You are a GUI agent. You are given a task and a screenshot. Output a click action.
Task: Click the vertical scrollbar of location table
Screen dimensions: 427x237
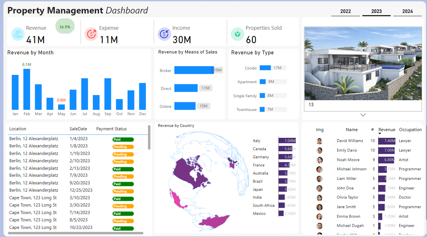click(x=149, y=138)
